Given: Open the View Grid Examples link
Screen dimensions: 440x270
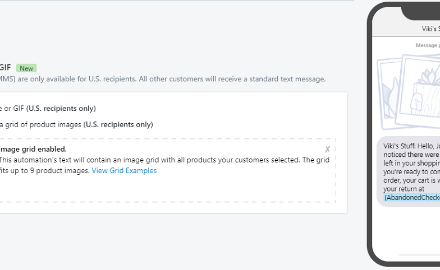Looking at the screenshot, I should tap(124, 171).
